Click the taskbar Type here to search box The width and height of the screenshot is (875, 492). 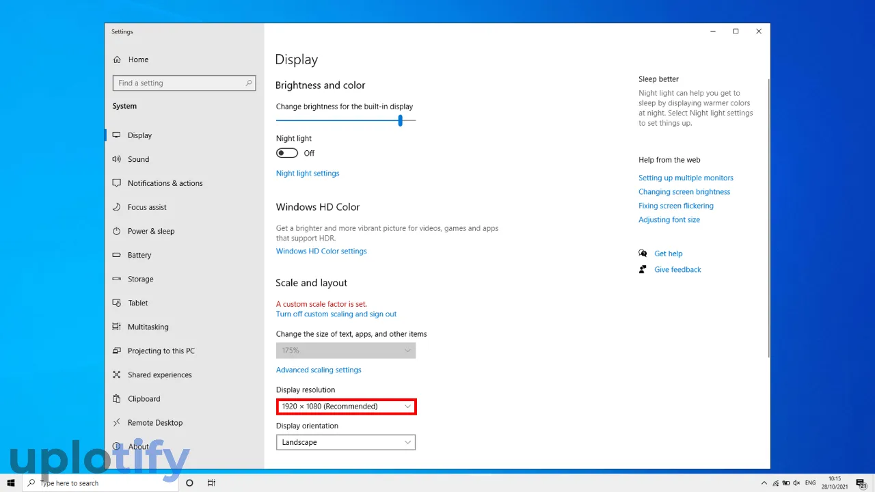(x=100, y=483)
